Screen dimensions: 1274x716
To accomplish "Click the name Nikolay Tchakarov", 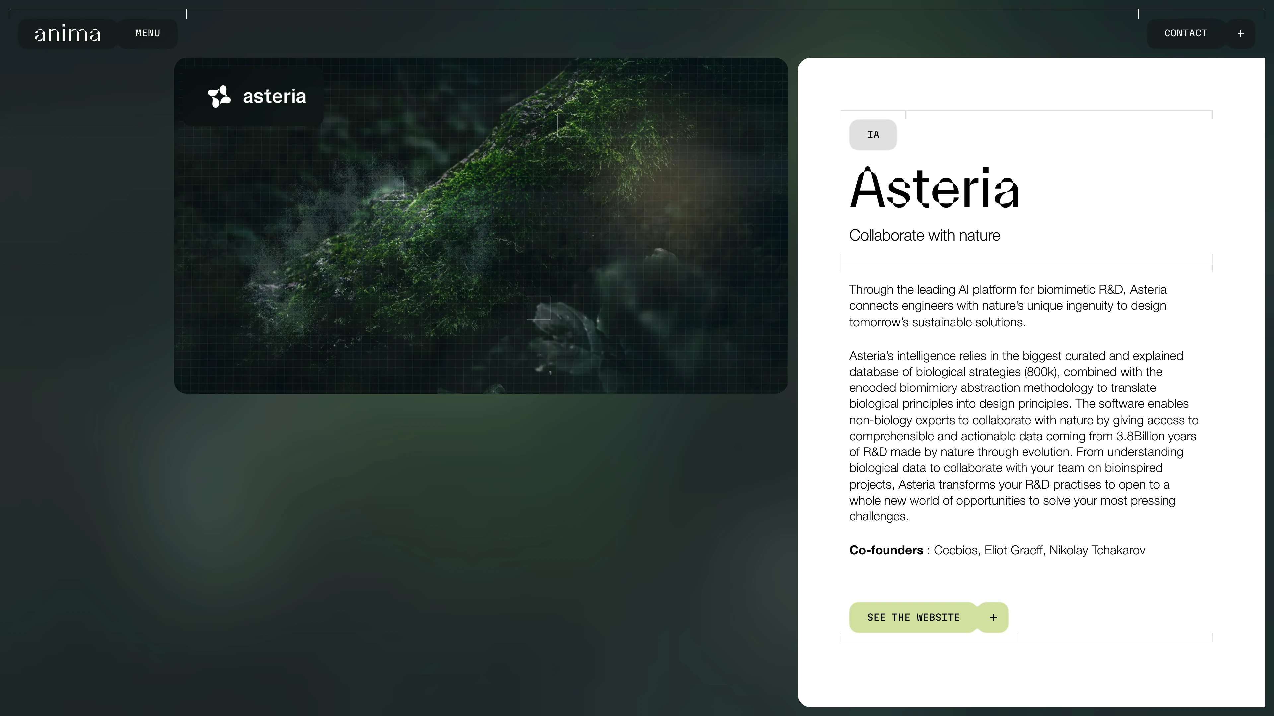I will click(x=1097, y=550).
